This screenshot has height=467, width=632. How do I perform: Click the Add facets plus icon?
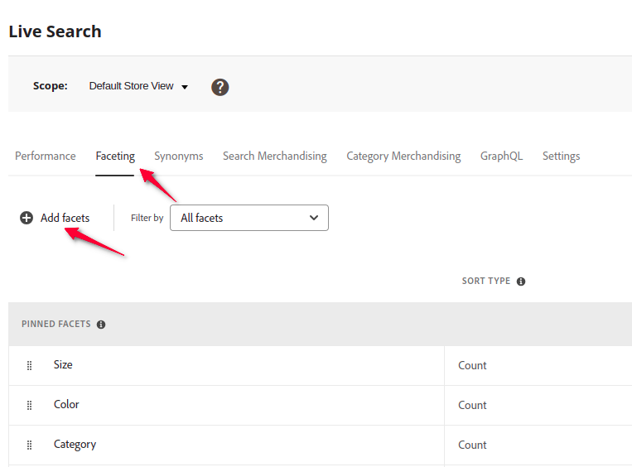pos(27,218)
